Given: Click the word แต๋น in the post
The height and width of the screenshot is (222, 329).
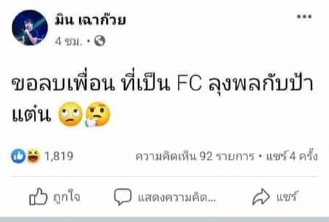Looking at the screenshot, I should (32, 115).
